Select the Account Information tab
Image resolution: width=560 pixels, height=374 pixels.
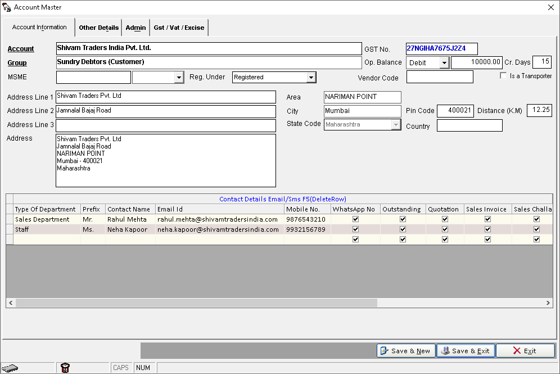[x=39, y=27]
